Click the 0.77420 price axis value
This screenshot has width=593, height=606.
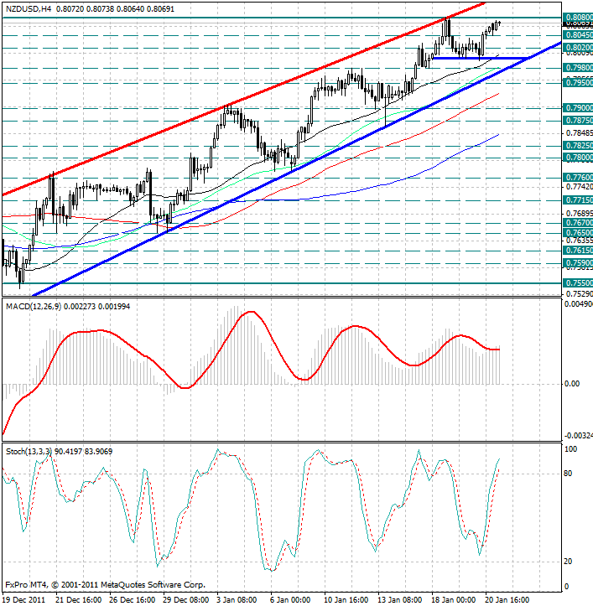click(579, 187)
